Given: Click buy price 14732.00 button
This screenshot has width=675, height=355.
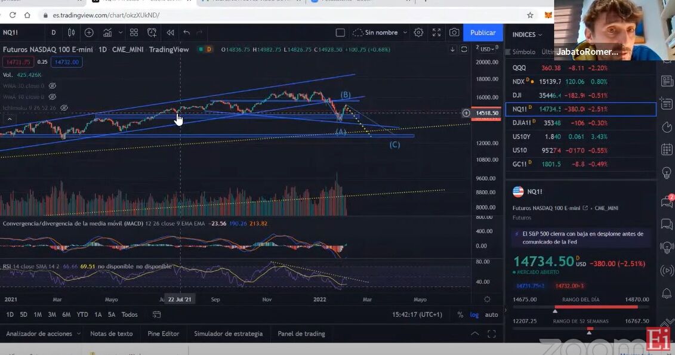Looking at the screenshot, I should pos(67,62).
